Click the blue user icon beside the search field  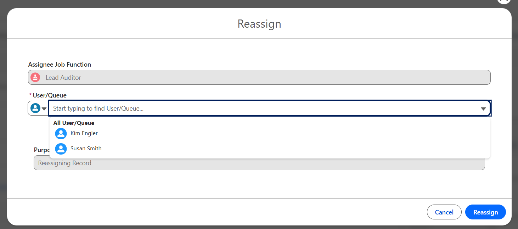(x=35, y=108)
